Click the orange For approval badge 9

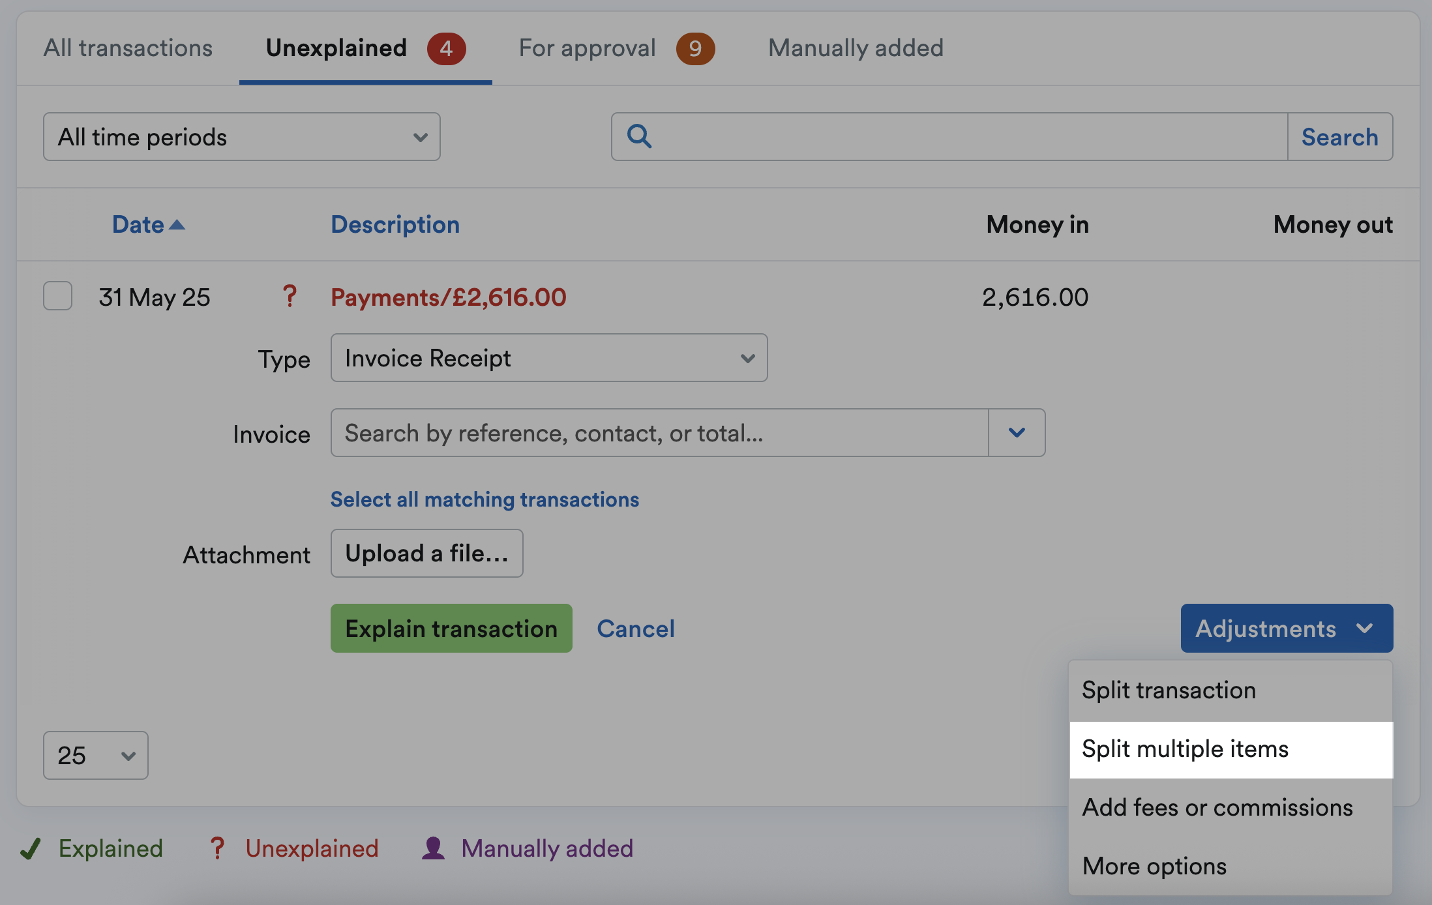pos(695,48)
